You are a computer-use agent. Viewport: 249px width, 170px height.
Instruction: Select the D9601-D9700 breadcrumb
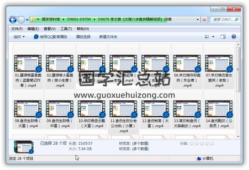[x=79, y=19]
